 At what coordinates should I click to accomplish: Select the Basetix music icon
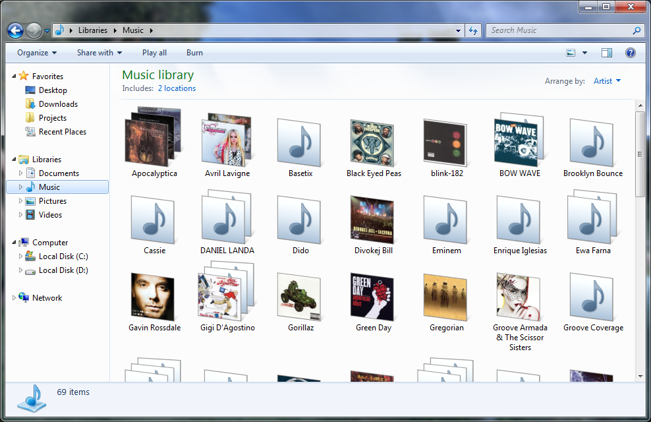click(299, 142)
